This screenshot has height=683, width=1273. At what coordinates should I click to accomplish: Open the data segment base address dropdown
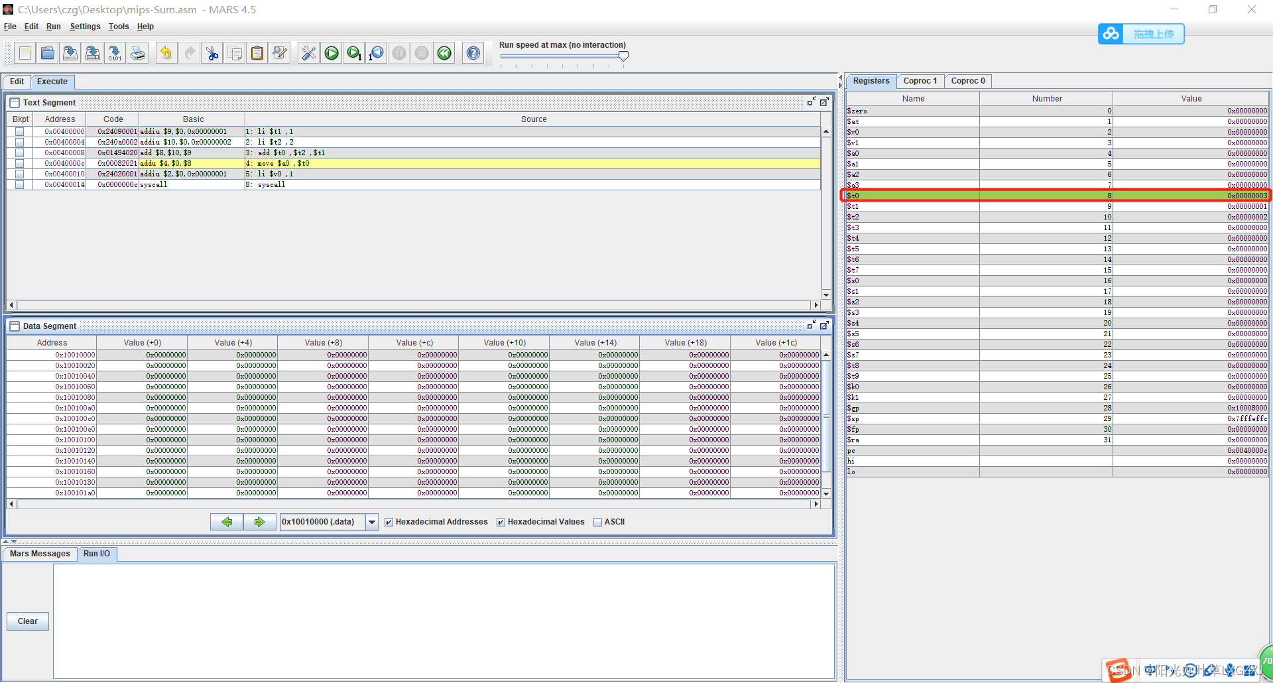coord(372,522)
